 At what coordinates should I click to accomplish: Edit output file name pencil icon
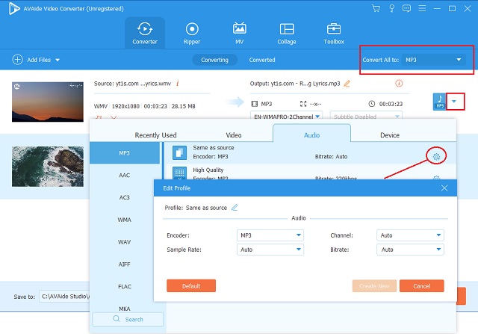coord(347,83)
